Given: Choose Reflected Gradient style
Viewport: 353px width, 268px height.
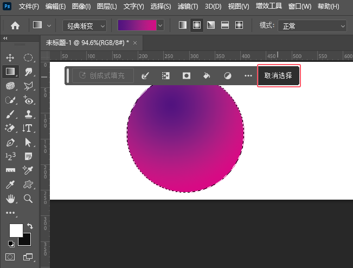Looking at the screenshot, I should coord(225,25).
